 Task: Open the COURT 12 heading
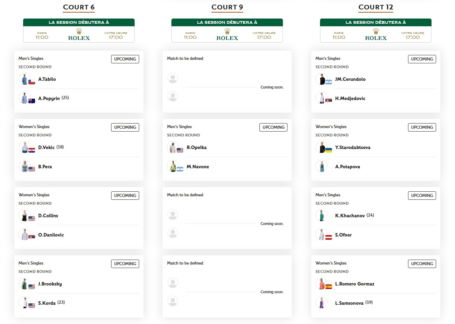(376, 7)
